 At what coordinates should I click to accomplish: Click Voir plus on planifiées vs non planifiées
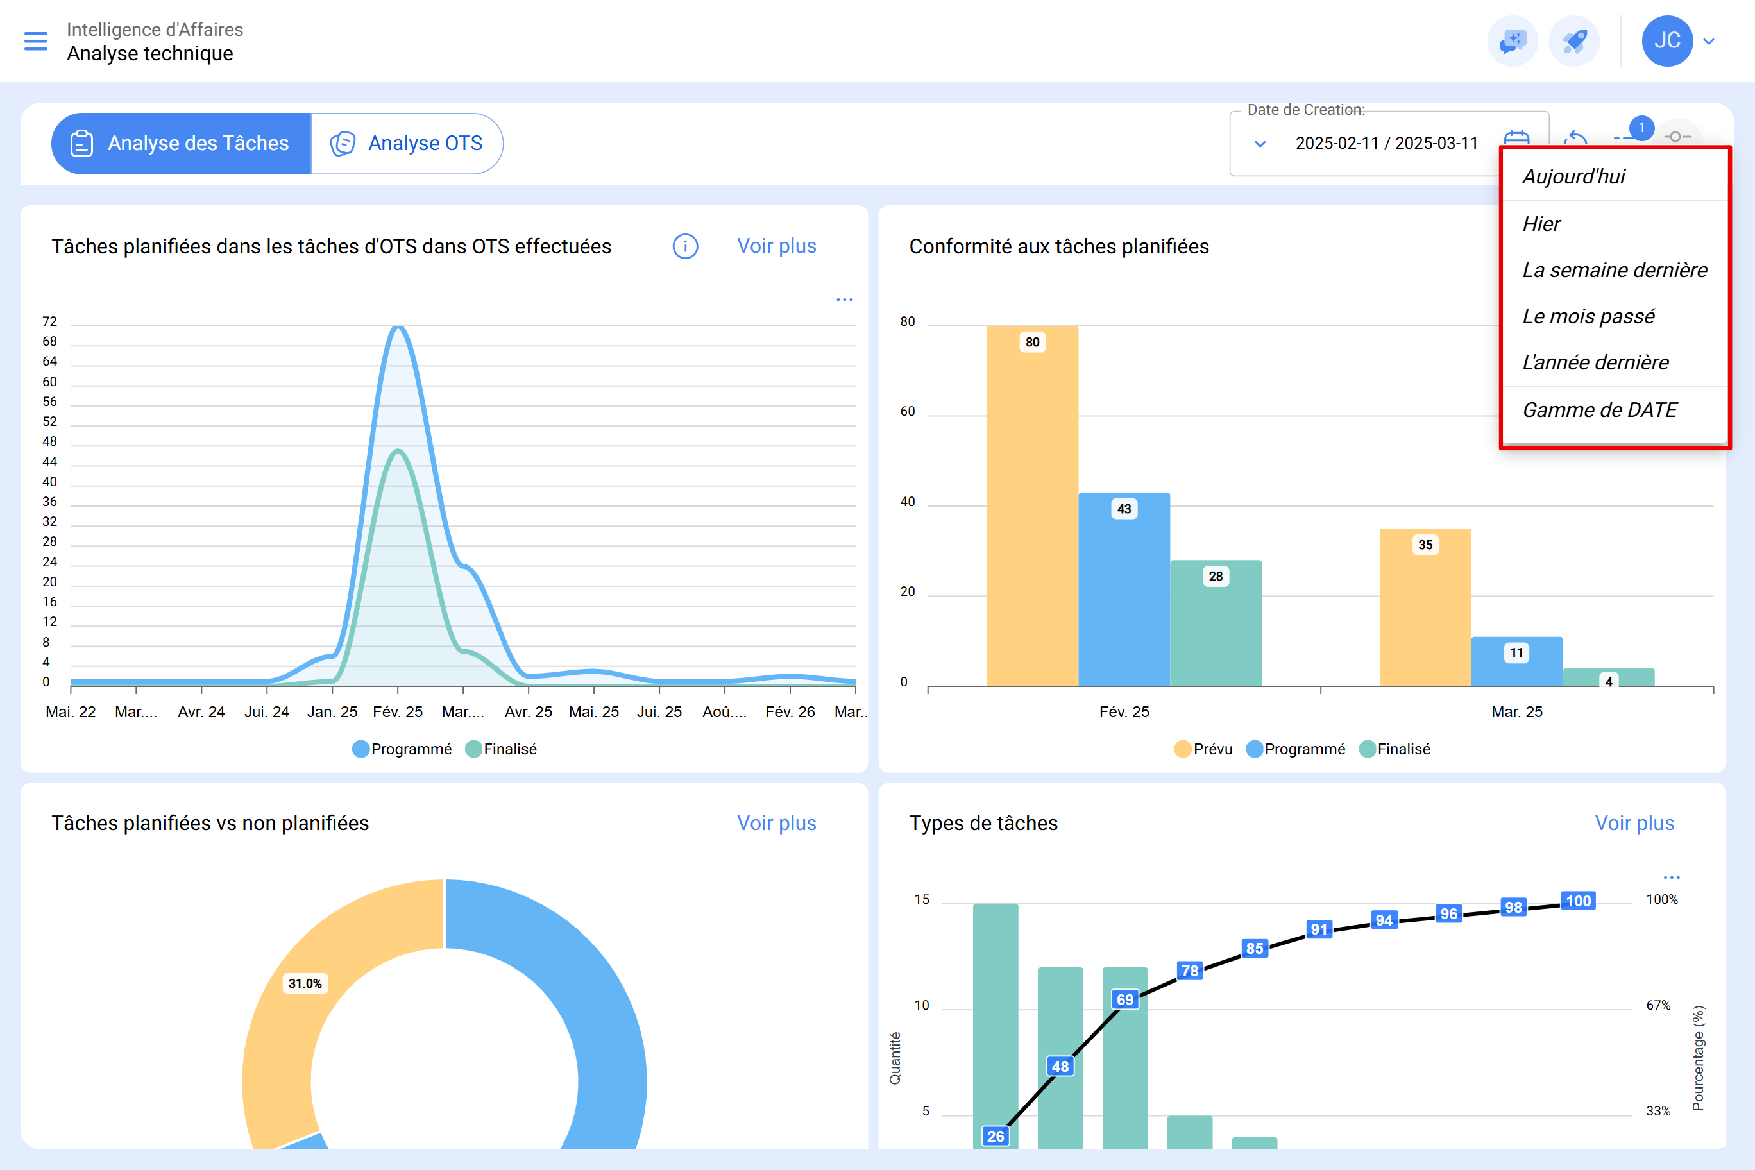click(776, 823)
